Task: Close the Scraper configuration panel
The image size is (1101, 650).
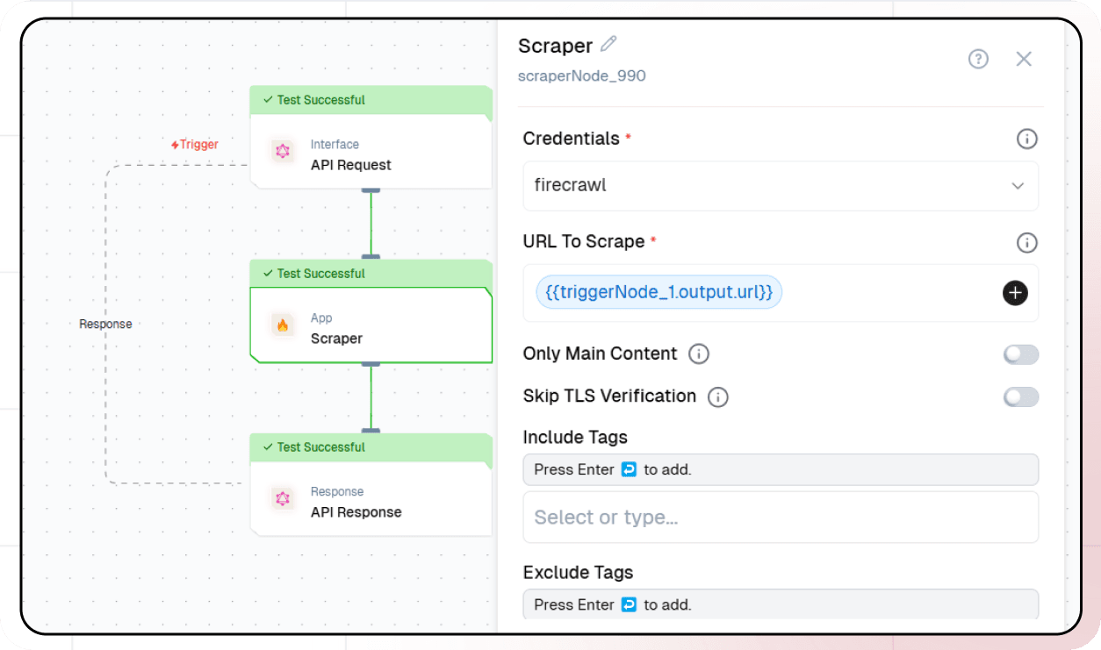Action: [x=1024, y=59]
